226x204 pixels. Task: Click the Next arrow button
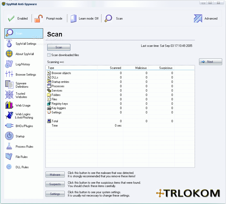[x=210, y=62]
